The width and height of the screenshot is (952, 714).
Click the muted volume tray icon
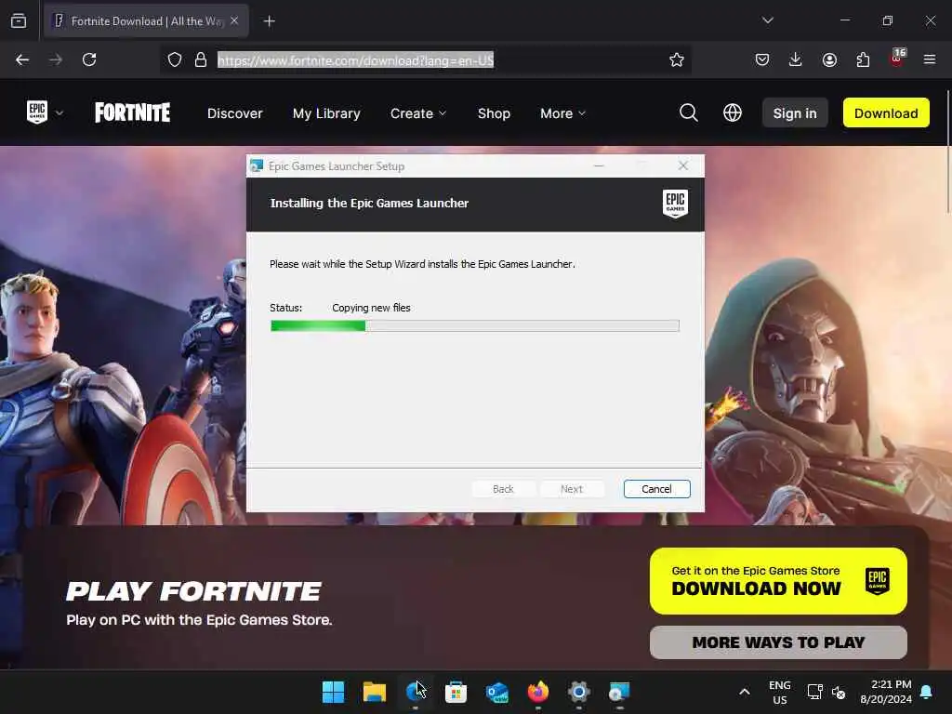coord(839,692)
